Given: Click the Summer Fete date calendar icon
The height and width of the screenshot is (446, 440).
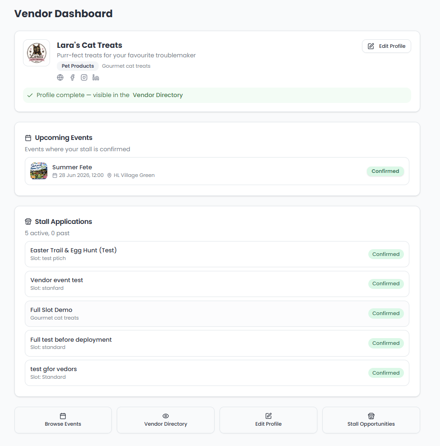Looking at the screenshot, I should [x=55, y=176].
